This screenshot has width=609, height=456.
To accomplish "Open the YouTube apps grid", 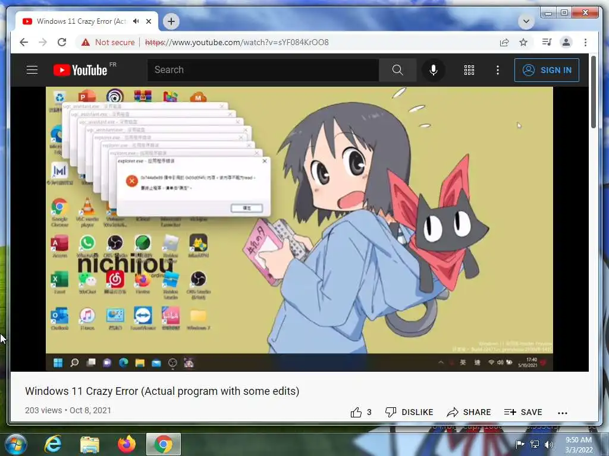I will (x=469, y=70).
